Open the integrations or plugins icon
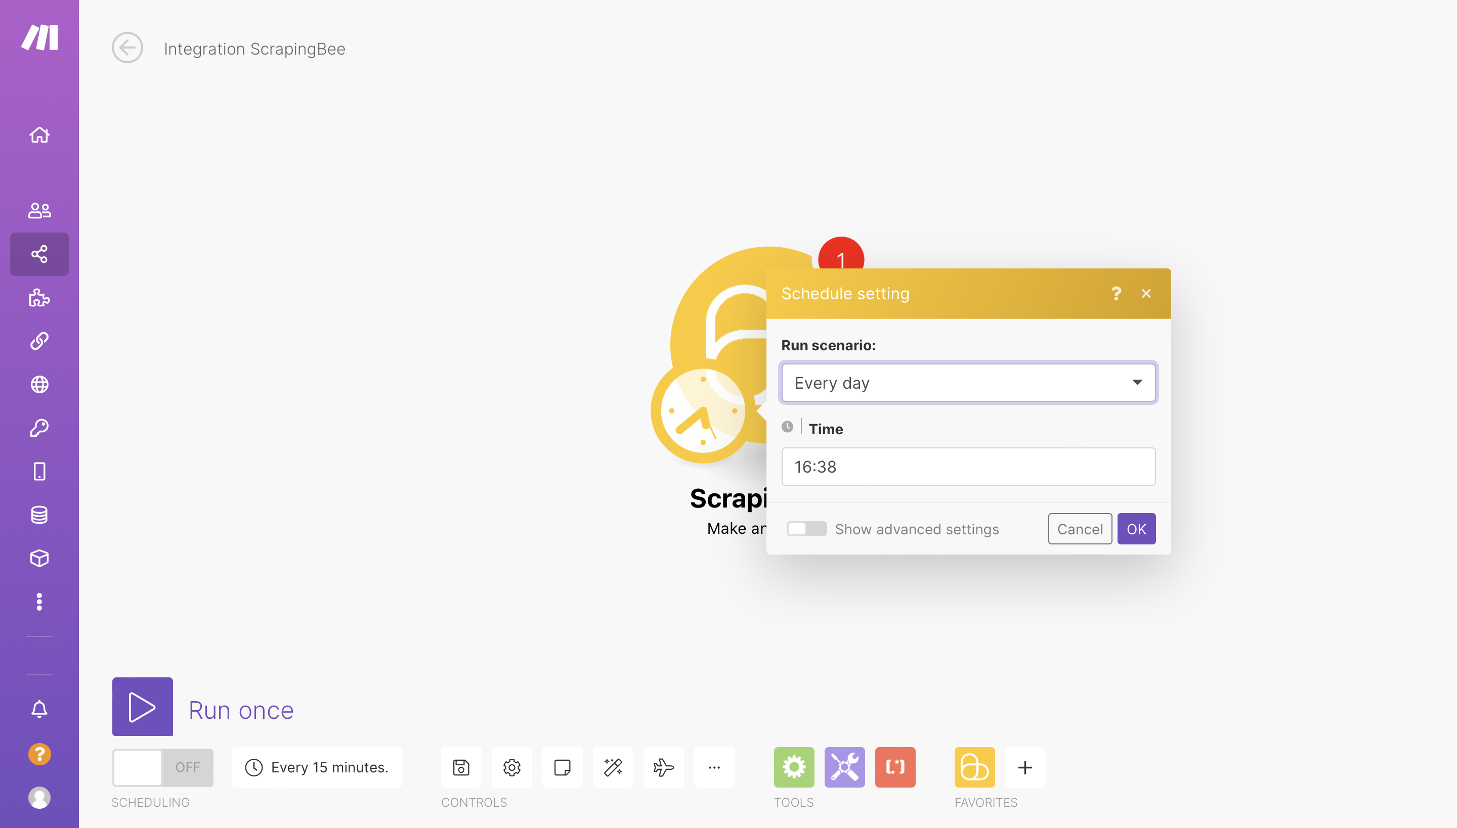The image size is (1457, 828). 40,297
